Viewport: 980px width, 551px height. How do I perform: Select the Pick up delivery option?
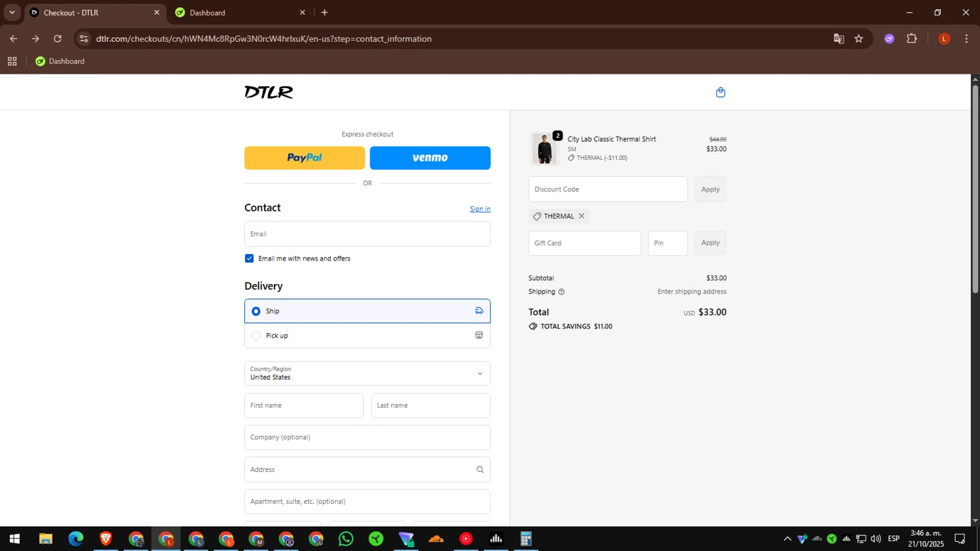click(x=367, y=336)
